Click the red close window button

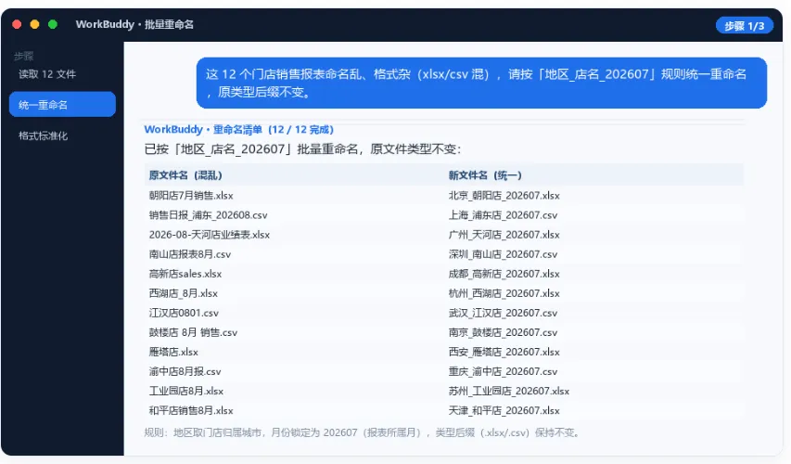[17, 24]
